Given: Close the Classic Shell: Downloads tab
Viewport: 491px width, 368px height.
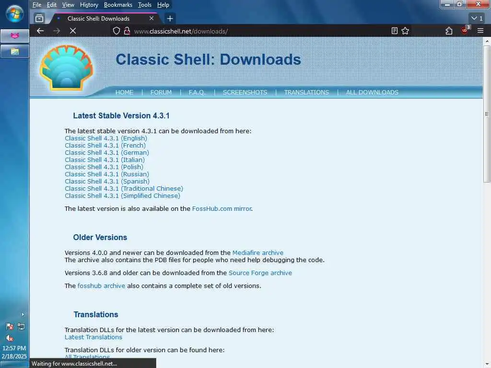Looking at the screenshot, I should click(152, 19).
